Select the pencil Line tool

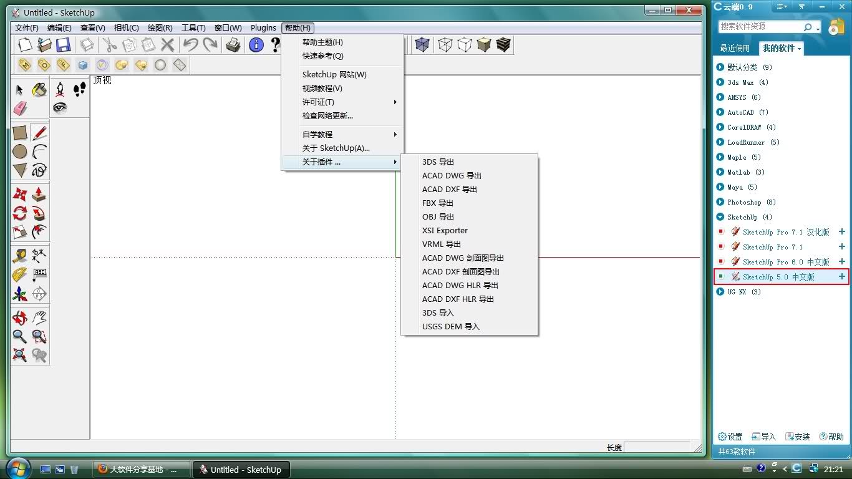pyautogui.click(x=39, y=133)
